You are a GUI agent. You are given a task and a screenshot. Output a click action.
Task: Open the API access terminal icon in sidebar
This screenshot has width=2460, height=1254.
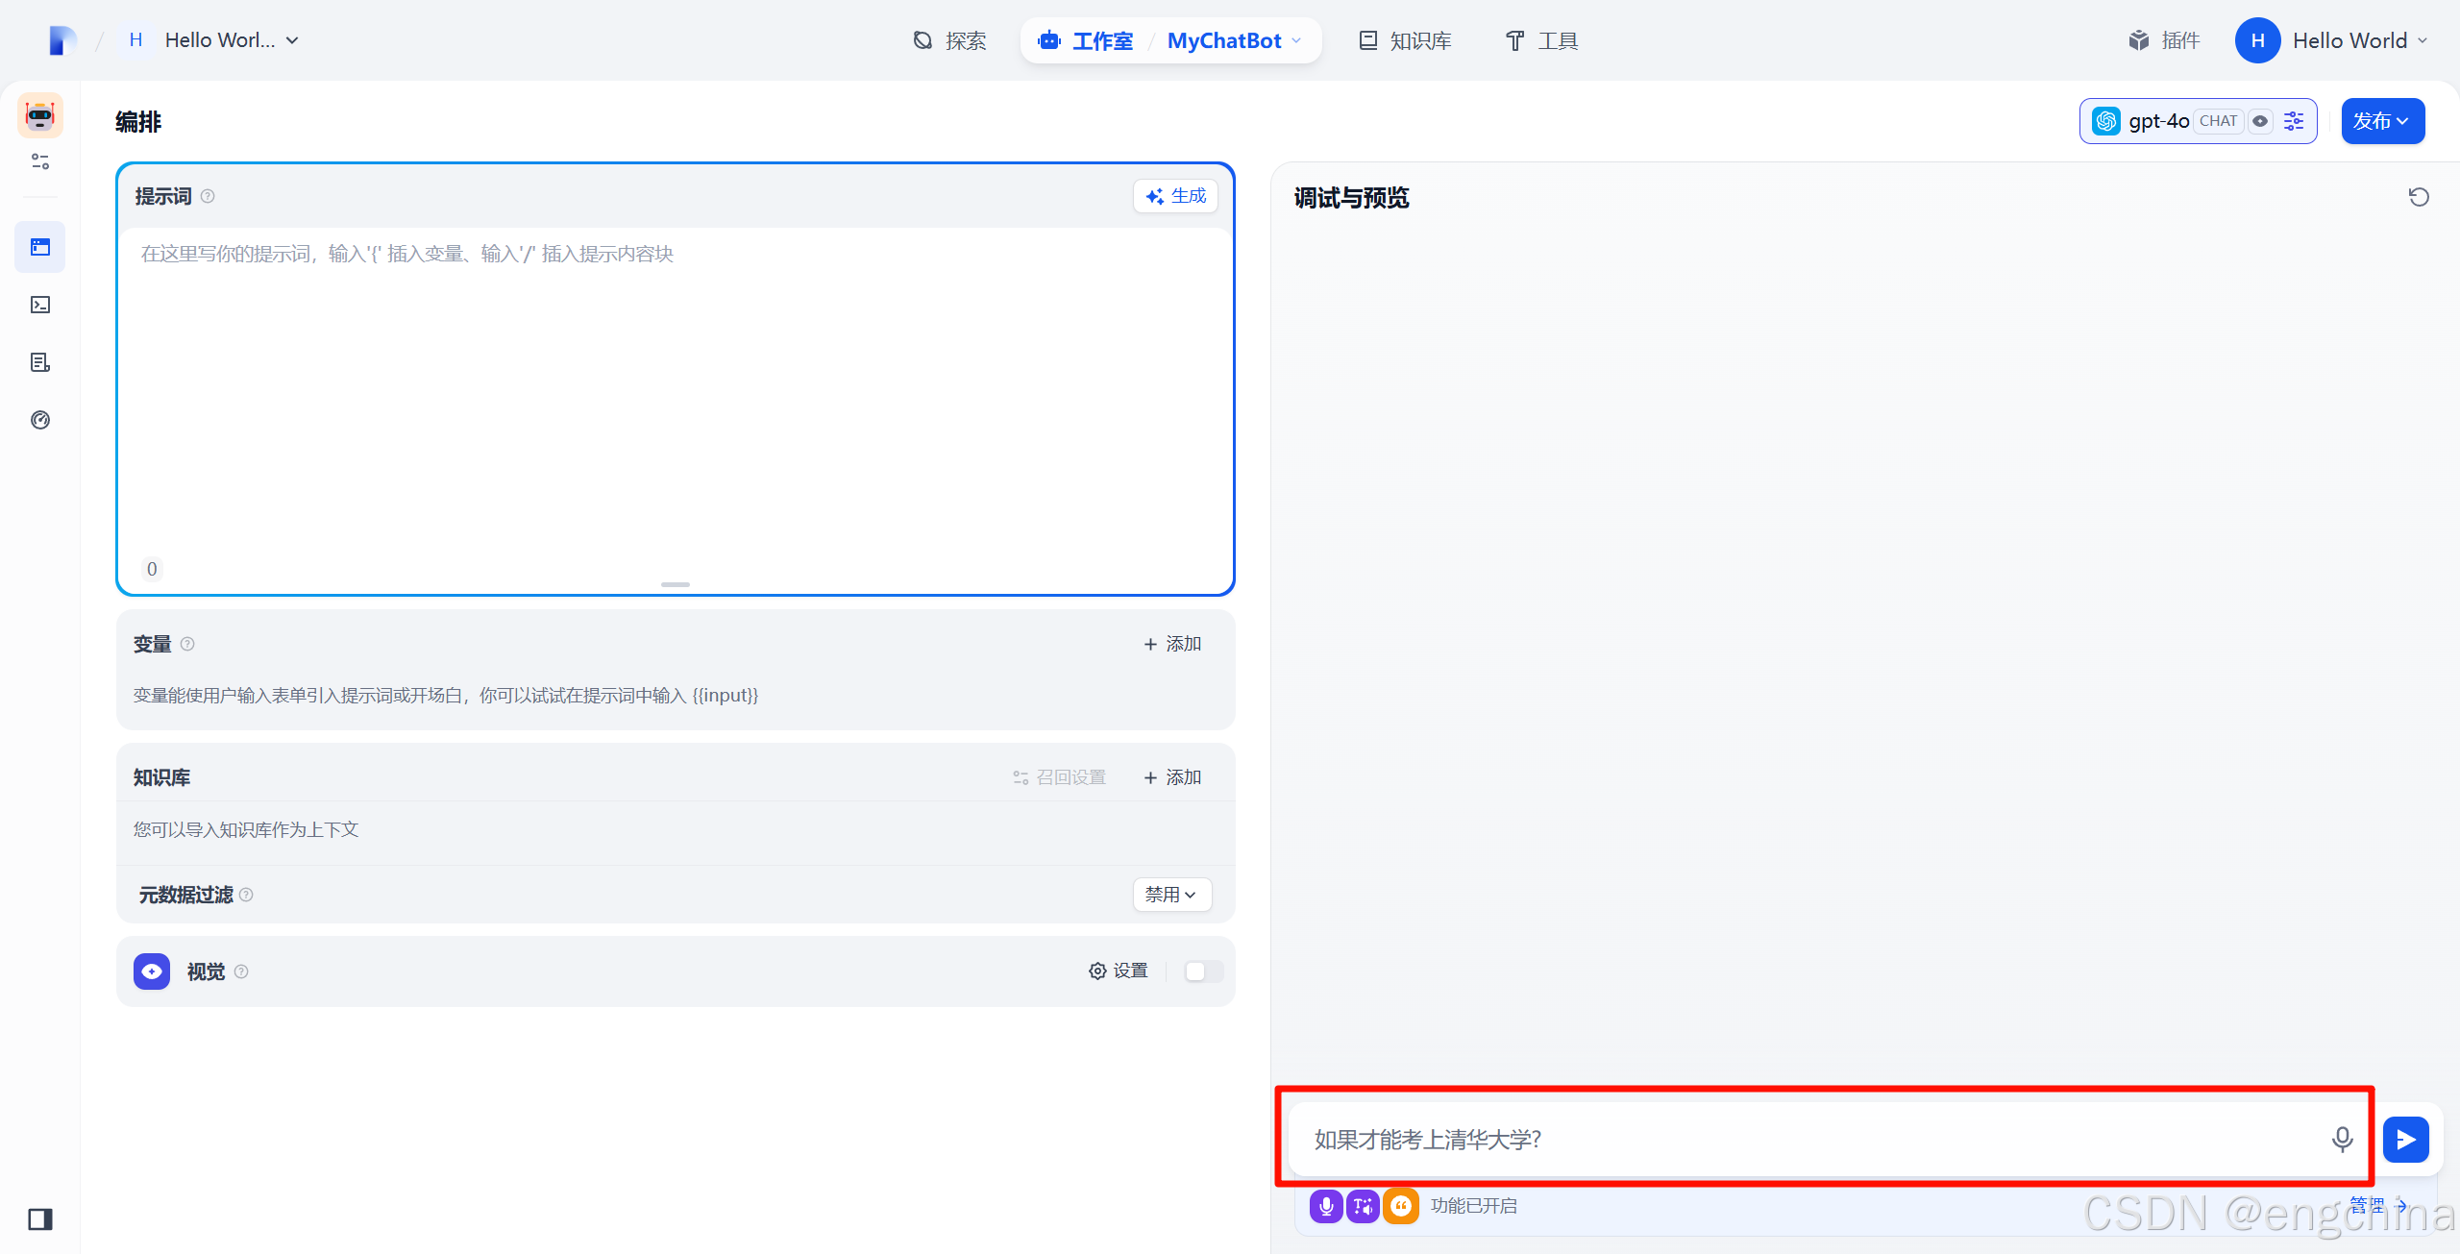[40, 305]
